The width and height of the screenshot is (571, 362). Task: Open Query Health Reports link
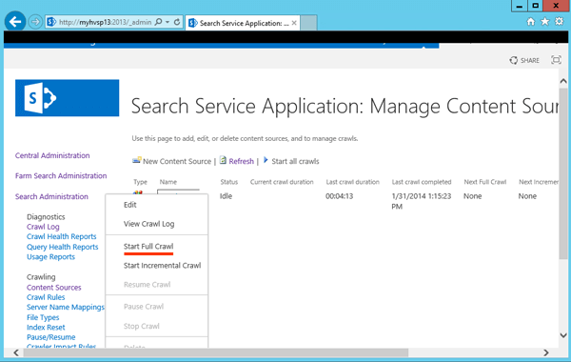(62, 247)
